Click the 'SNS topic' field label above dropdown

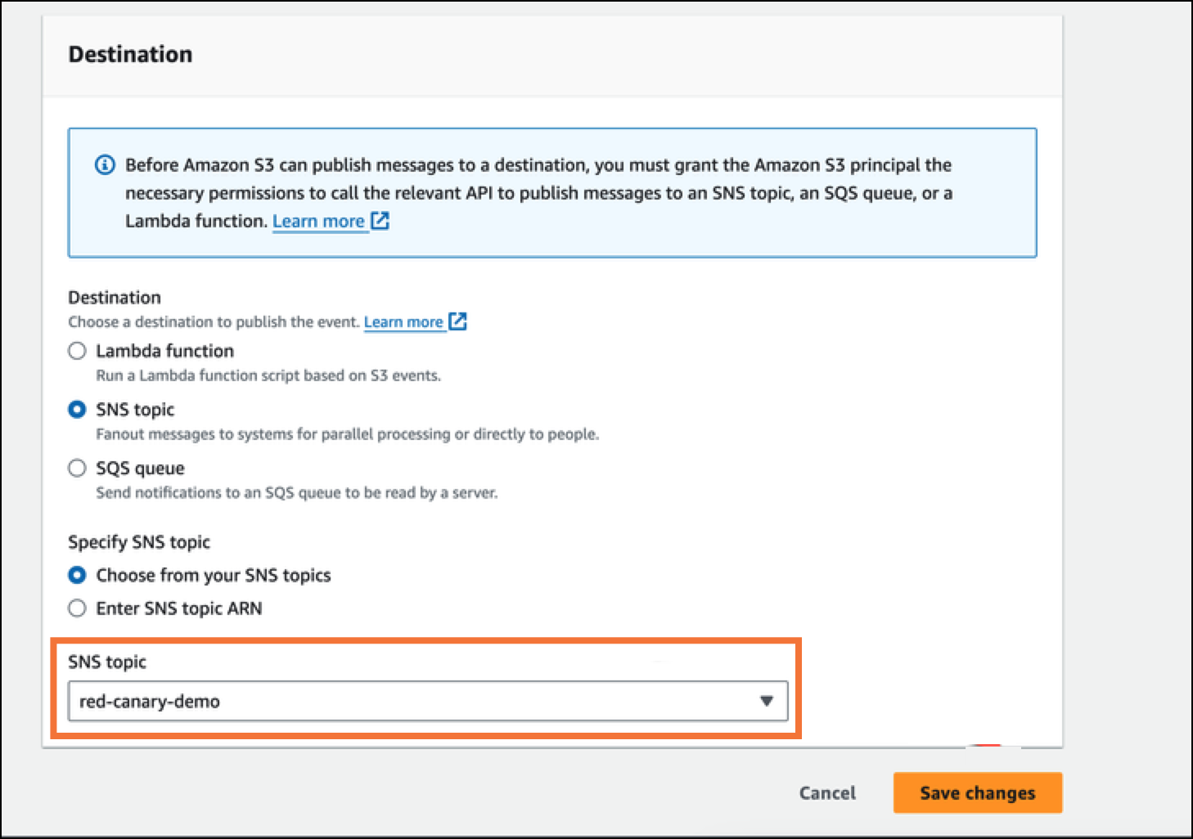coord(107,662)
